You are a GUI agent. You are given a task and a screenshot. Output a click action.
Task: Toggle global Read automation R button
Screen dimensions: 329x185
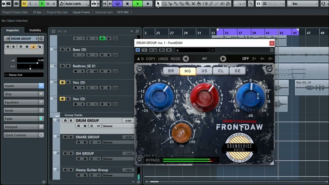[42, 4]
